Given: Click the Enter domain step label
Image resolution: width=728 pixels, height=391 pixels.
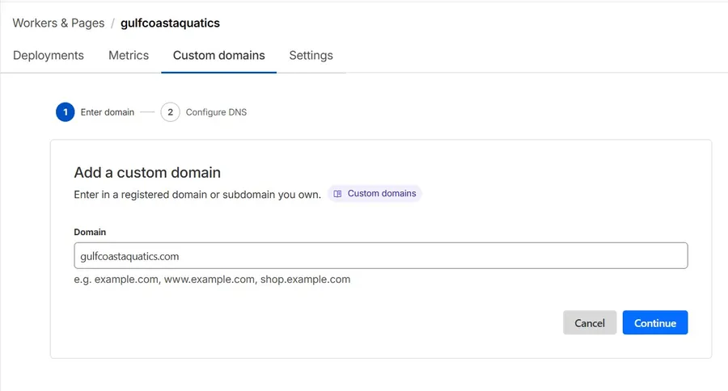Looking at the screenshot, I should 108,112.
